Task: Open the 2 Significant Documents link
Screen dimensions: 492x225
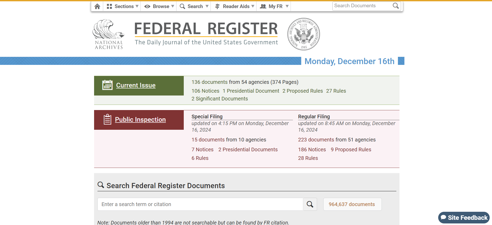Action: [x=220, y=99]
